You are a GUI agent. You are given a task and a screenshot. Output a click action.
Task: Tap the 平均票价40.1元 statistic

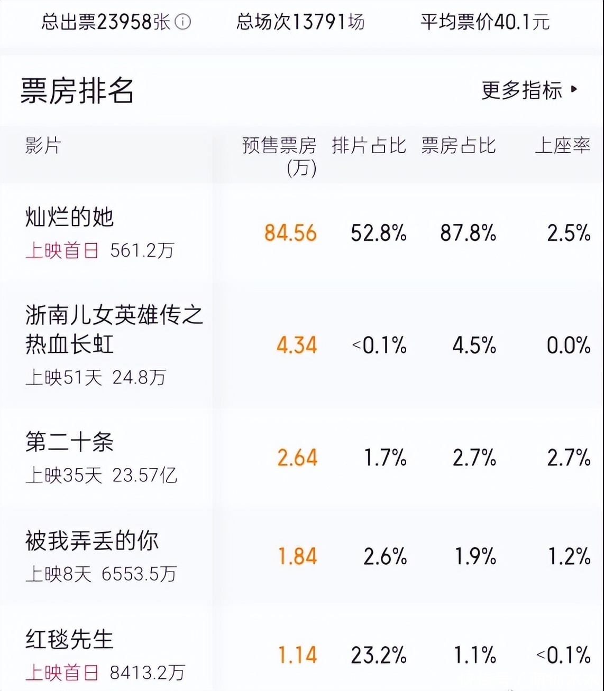[484, 22]
